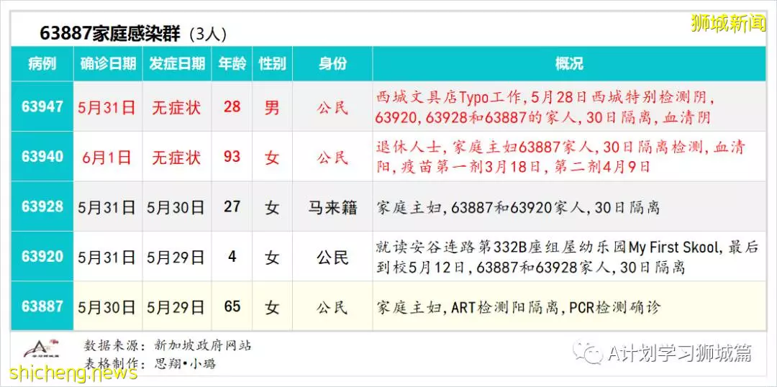Click the "病例" column header
The width and height of the screenshot is (777, 387).
click(42, 64)
